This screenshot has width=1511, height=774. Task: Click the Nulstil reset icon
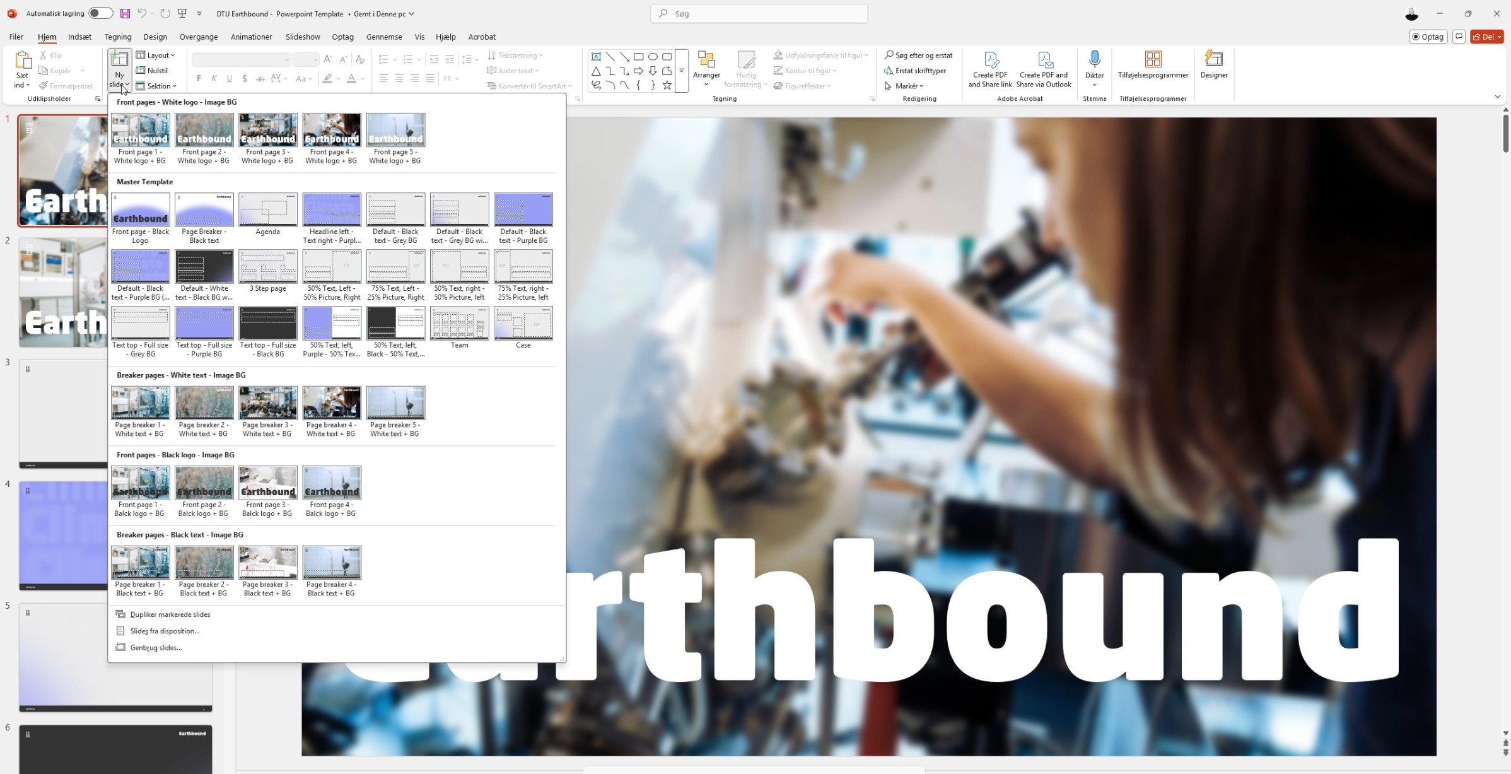click(141, 71)
